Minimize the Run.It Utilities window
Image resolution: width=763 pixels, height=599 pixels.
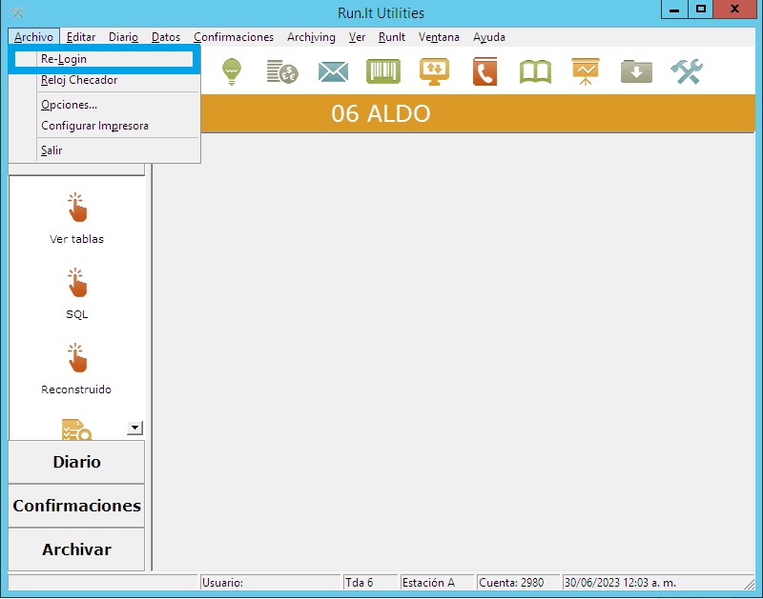[674, 10]
